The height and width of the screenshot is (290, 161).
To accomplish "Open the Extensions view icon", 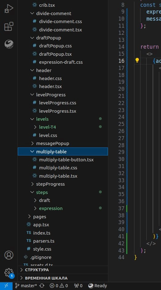I will point(9,26).
